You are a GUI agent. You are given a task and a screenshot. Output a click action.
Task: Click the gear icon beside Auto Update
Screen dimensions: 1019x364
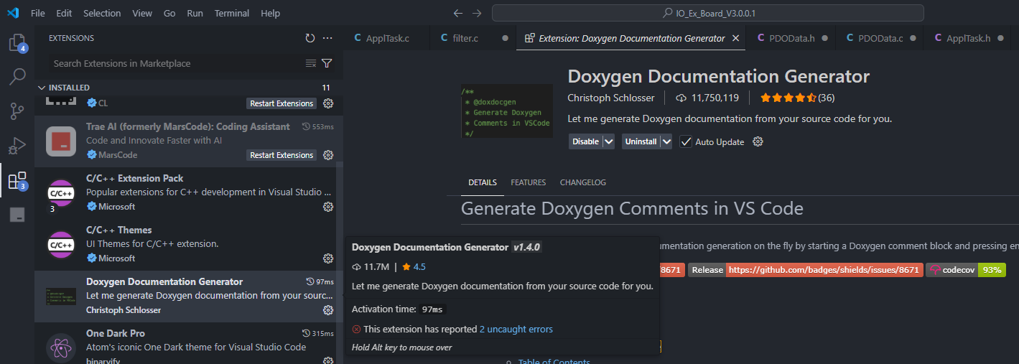pyautogui.click(x=758, y=141)
